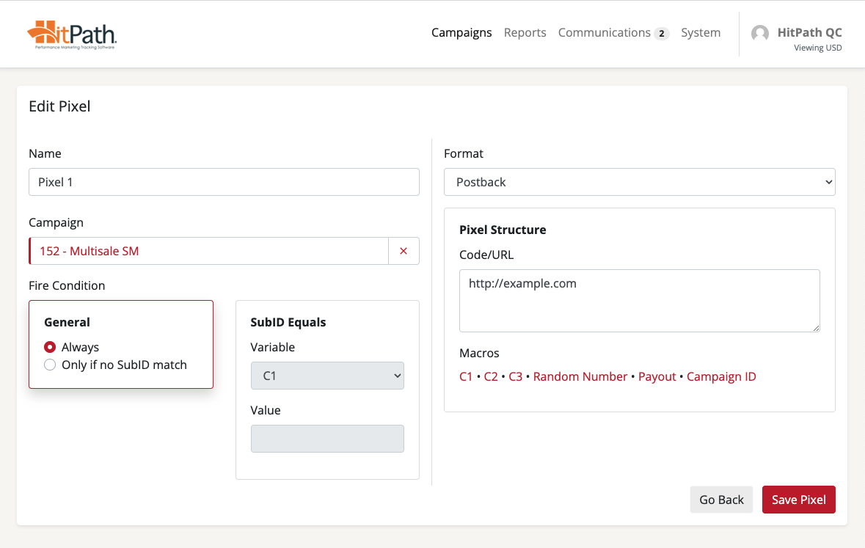Insert the Campaign ID macro

(720, 376)
